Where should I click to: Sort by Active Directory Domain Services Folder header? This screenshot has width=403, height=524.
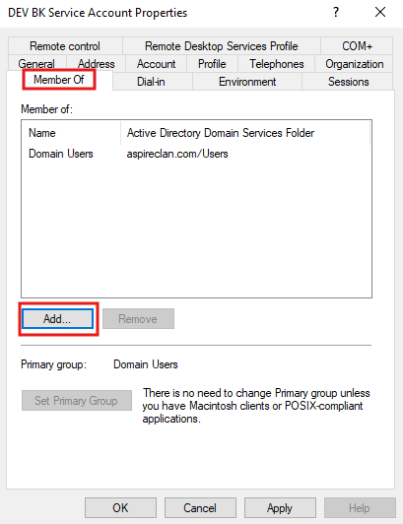(x=245, y=133)
